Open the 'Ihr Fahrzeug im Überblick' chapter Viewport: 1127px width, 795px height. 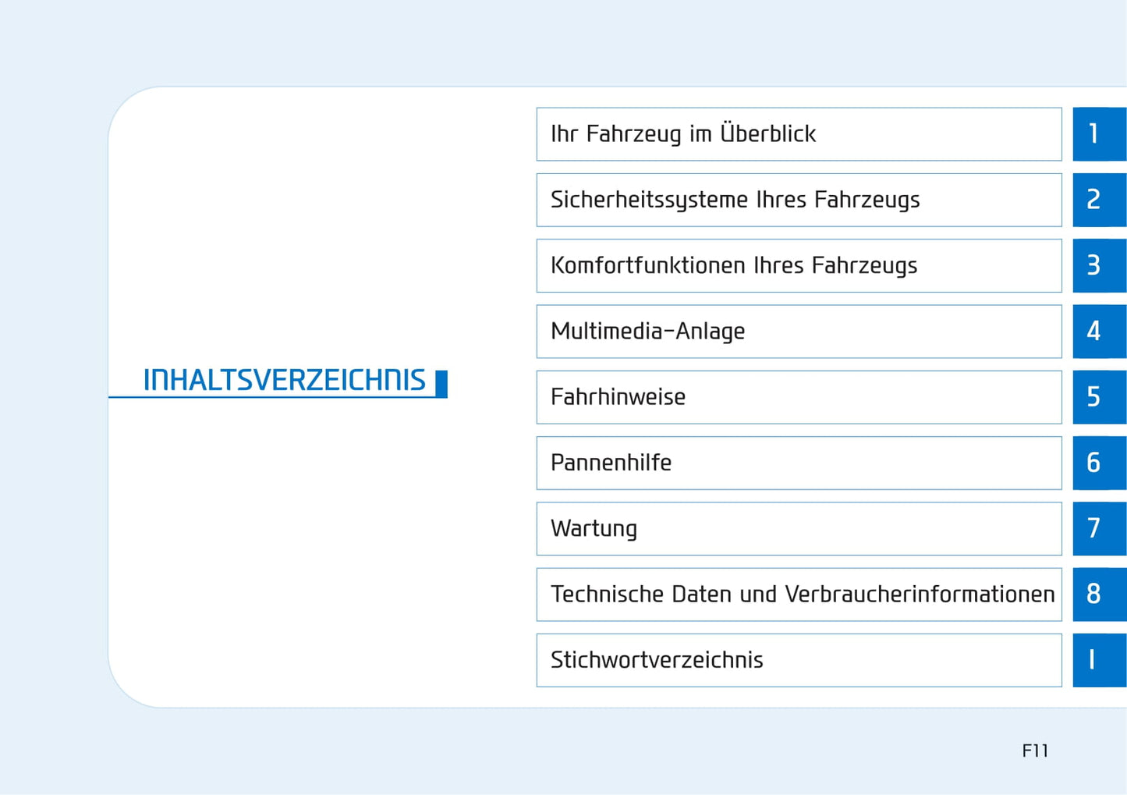[x=799, y=134]
